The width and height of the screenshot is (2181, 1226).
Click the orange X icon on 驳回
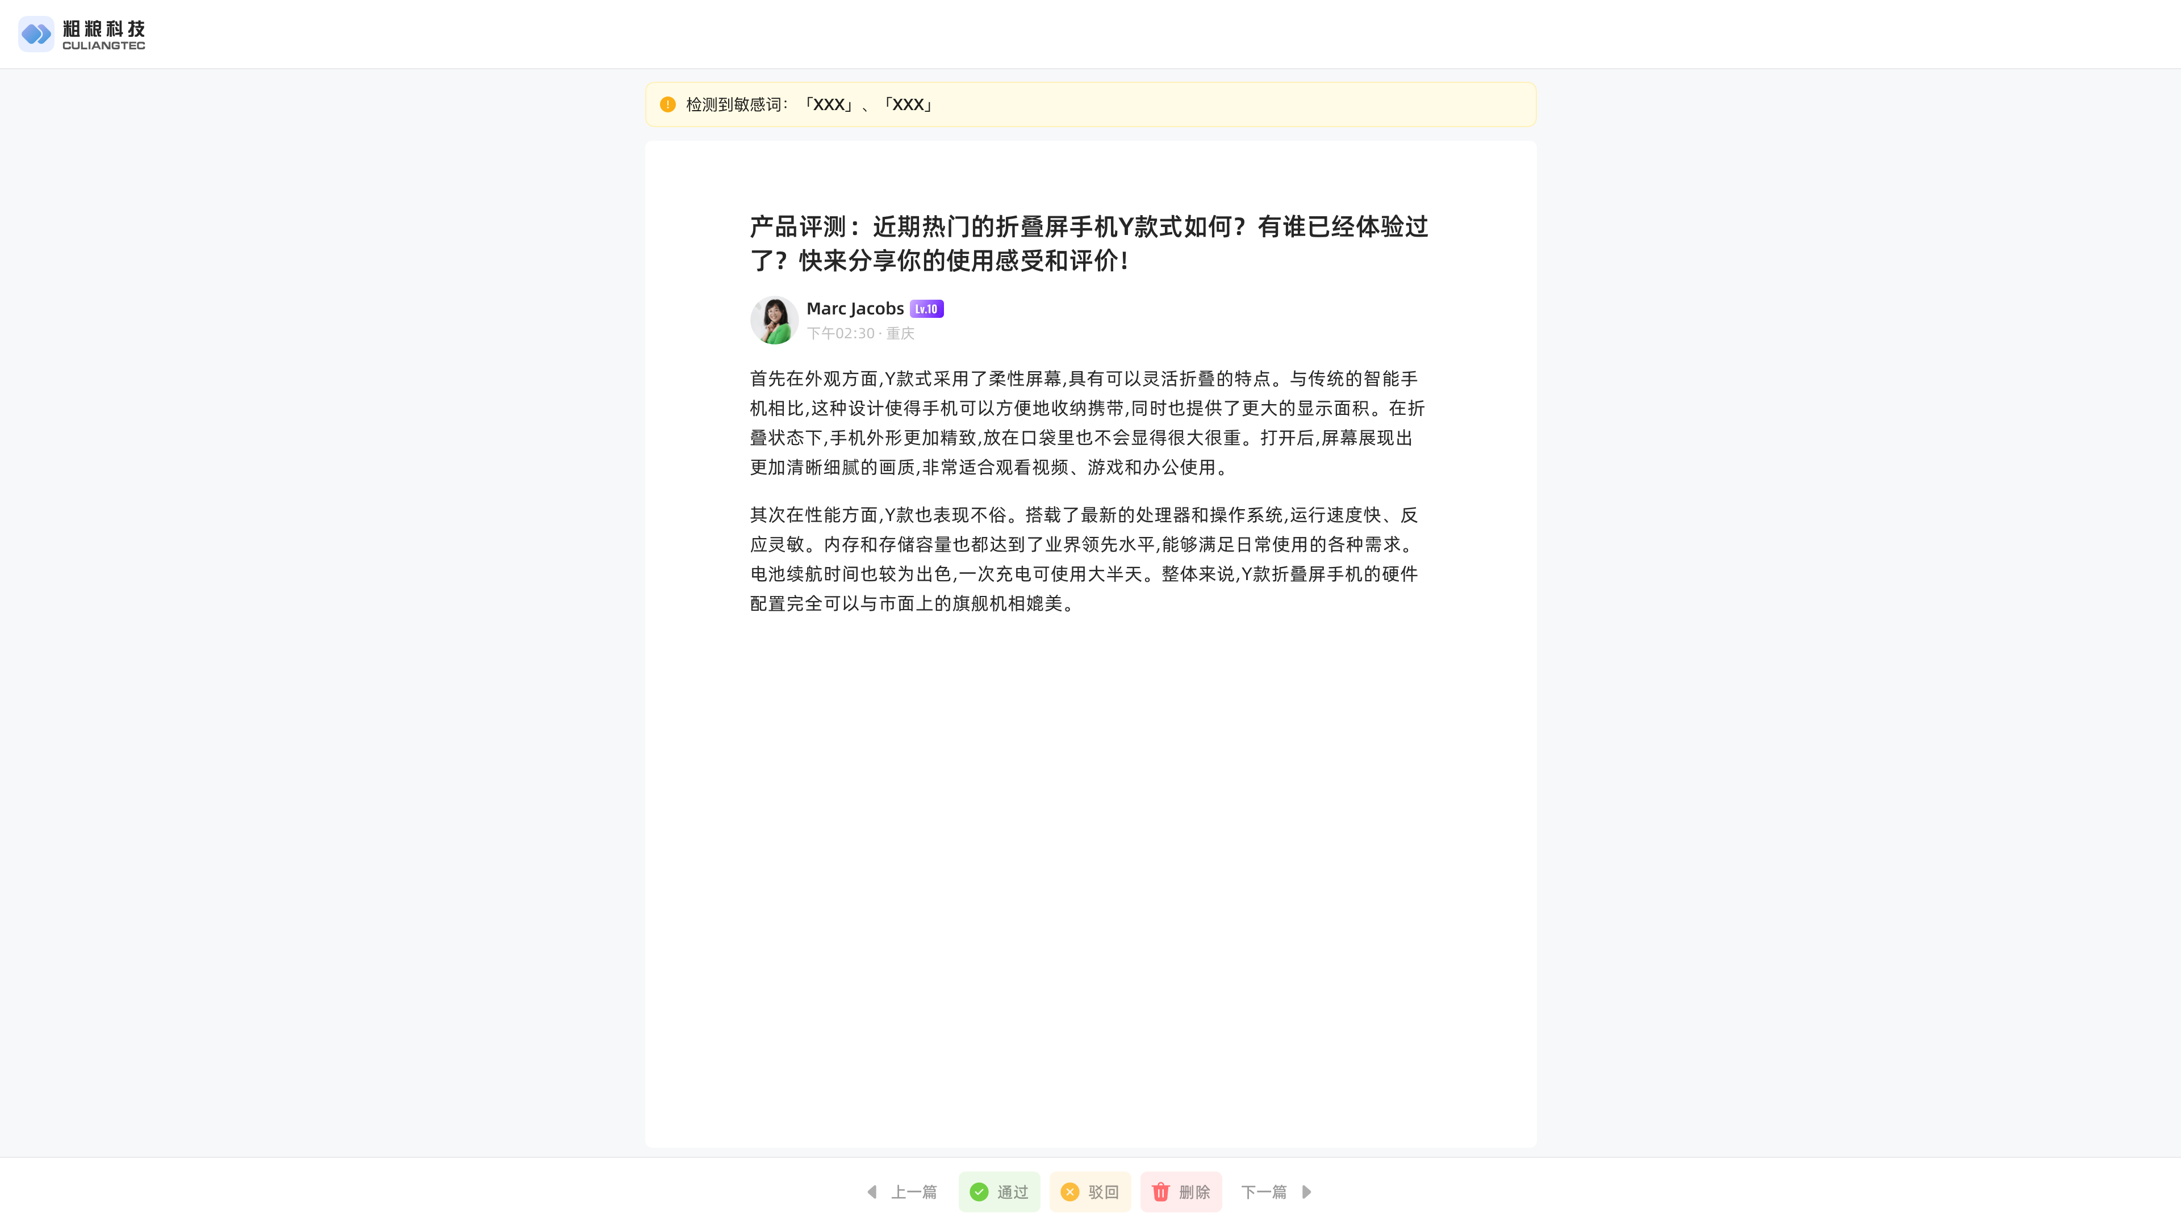coord(1069,1191)
